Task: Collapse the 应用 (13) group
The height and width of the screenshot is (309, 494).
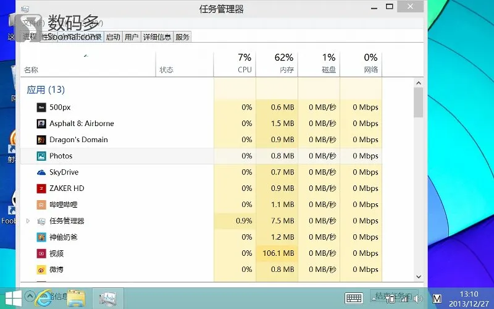Action: (46, 90)
